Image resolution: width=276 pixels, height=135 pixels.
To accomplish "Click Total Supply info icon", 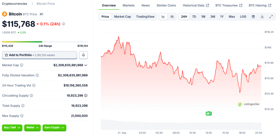I will coord(23,106).
